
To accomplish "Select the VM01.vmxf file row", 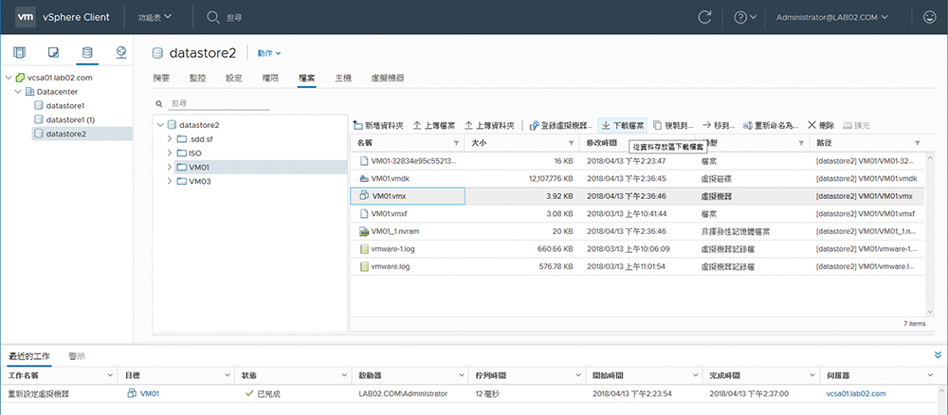I will click(637, 214).
